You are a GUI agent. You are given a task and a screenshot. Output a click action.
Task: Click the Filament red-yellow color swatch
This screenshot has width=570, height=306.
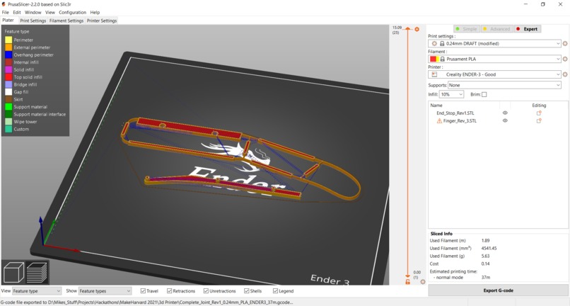coord(434,59)
